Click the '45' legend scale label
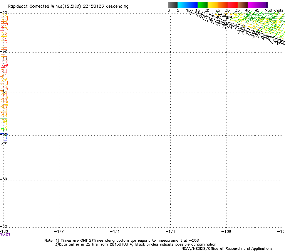The image size is (285, 251). click(x=257, y=10)
